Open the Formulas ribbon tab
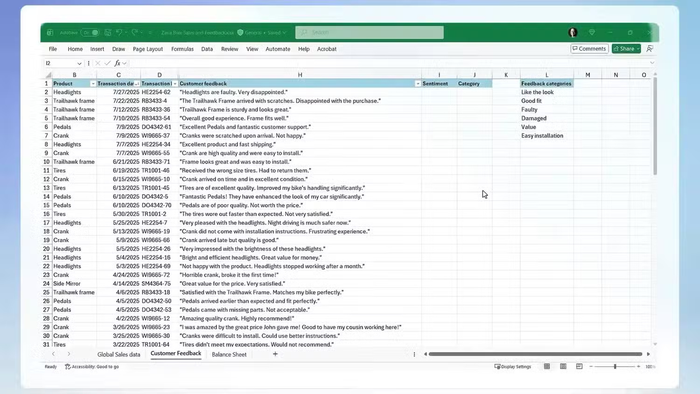The height and width of the screenshot is (394, 700). coord(182,49)
